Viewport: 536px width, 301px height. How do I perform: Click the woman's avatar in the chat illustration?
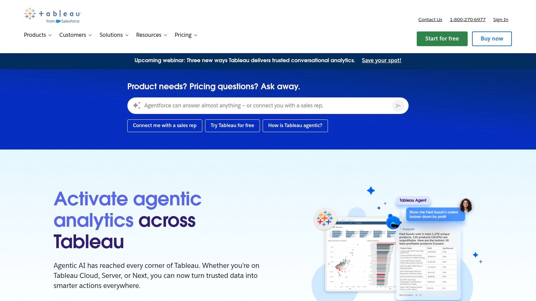(466, 205)
